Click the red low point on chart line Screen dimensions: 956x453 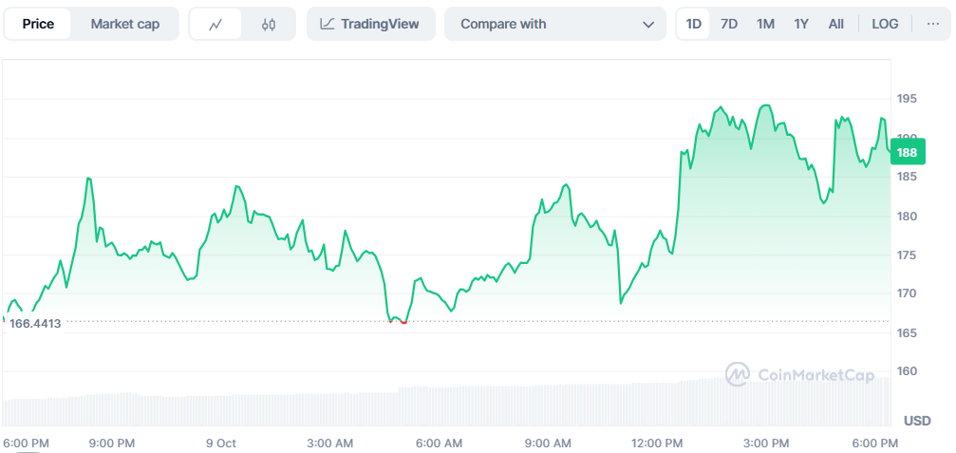pos(403,322)
